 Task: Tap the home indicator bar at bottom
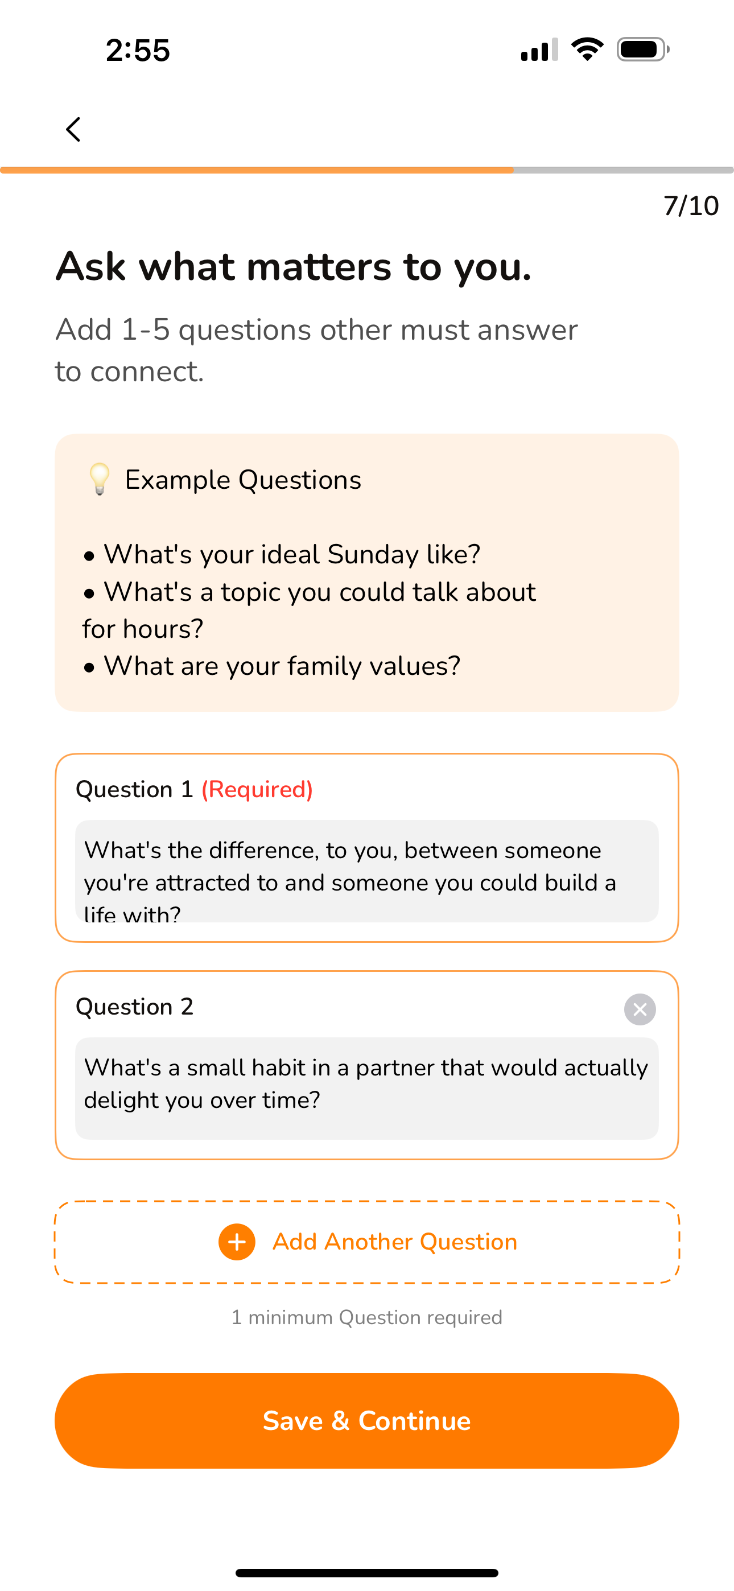(367, 1572)
